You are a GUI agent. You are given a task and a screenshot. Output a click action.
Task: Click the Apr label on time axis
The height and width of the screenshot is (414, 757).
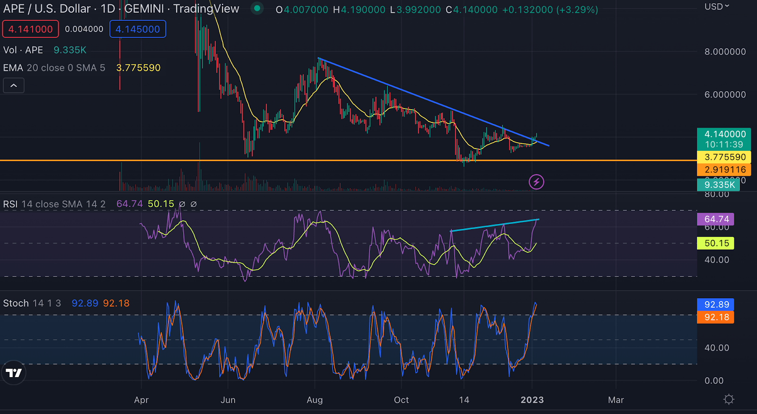click(x=141, y=400)
